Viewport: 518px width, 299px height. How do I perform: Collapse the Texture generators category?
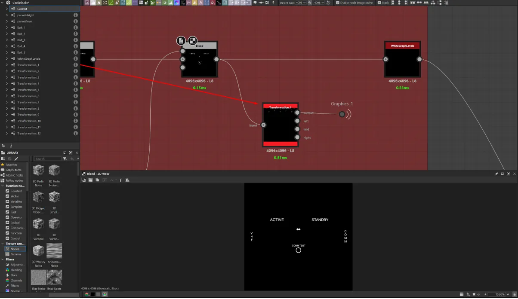coord(2,244)
